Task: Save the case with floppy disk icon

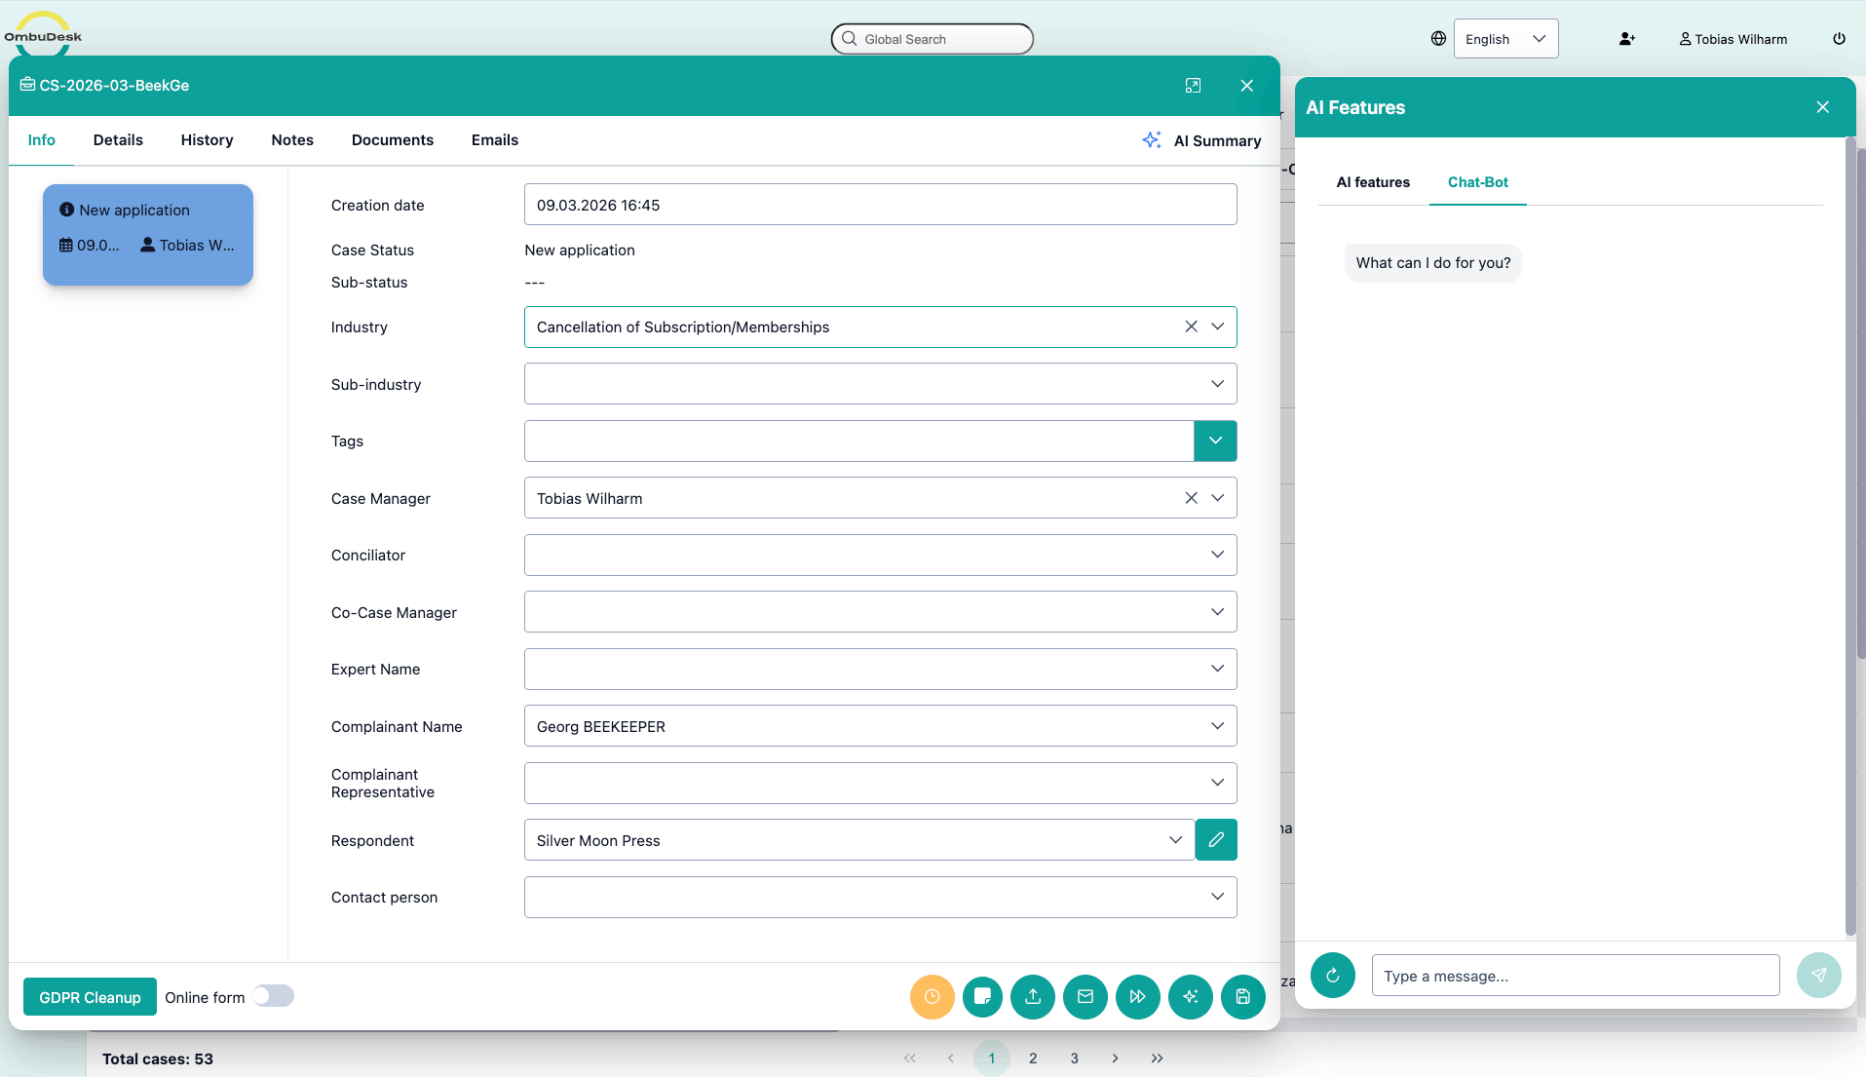Action: [x=1242, y=996]
